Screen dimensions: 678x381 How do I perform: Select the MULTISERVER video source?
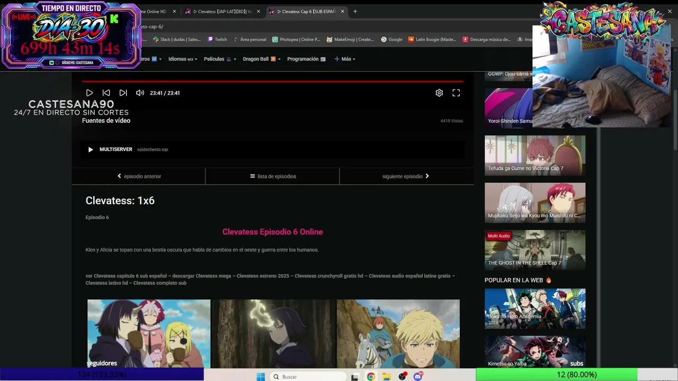(x=273, y=149)
